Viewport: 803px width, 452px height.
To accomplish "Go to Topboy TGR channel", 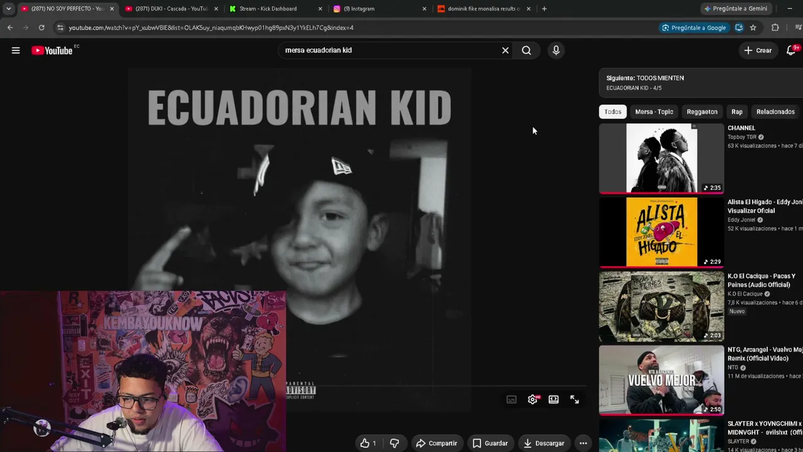I will point(742,137).
